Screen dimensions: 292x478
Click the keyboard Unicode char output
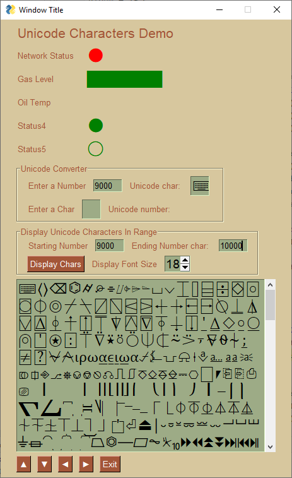200,186
